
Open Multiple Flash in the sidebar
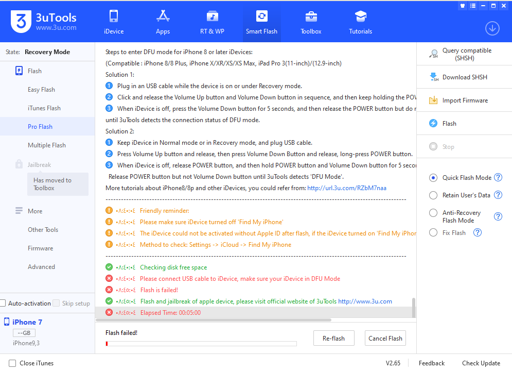(x=47, y=145)
